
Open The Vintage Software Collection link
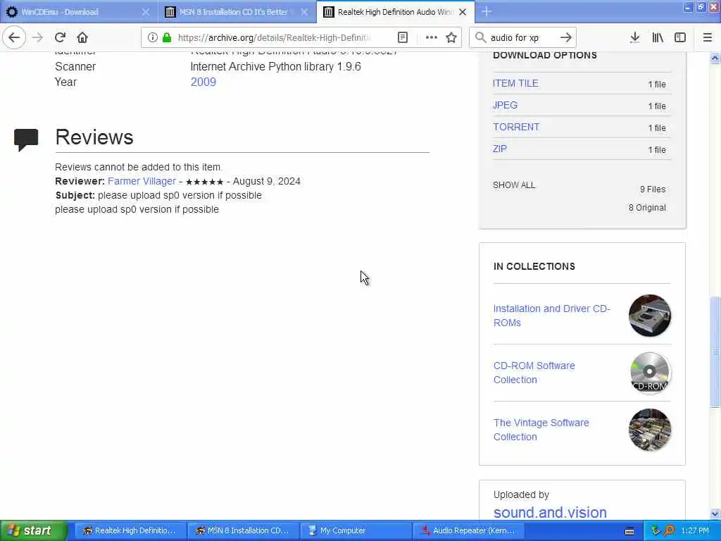click(541, 430)
